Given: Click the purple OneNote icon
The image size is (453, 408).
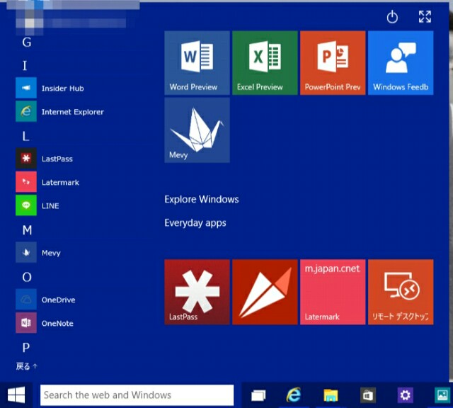Looking at the screenshot, I should pos(26,323).
